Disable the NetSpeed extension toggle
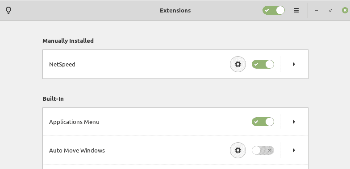 [x=263, y=64]
